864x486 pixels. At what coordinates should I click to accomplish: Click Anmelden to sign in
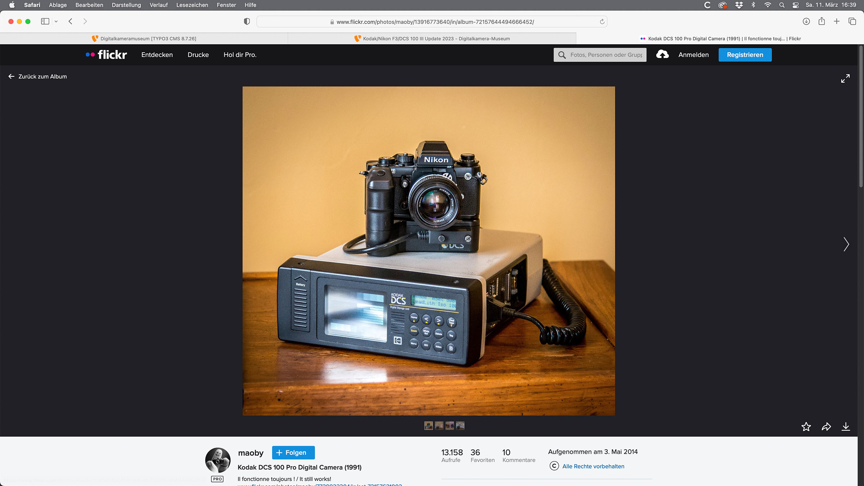tap(693, 55)
